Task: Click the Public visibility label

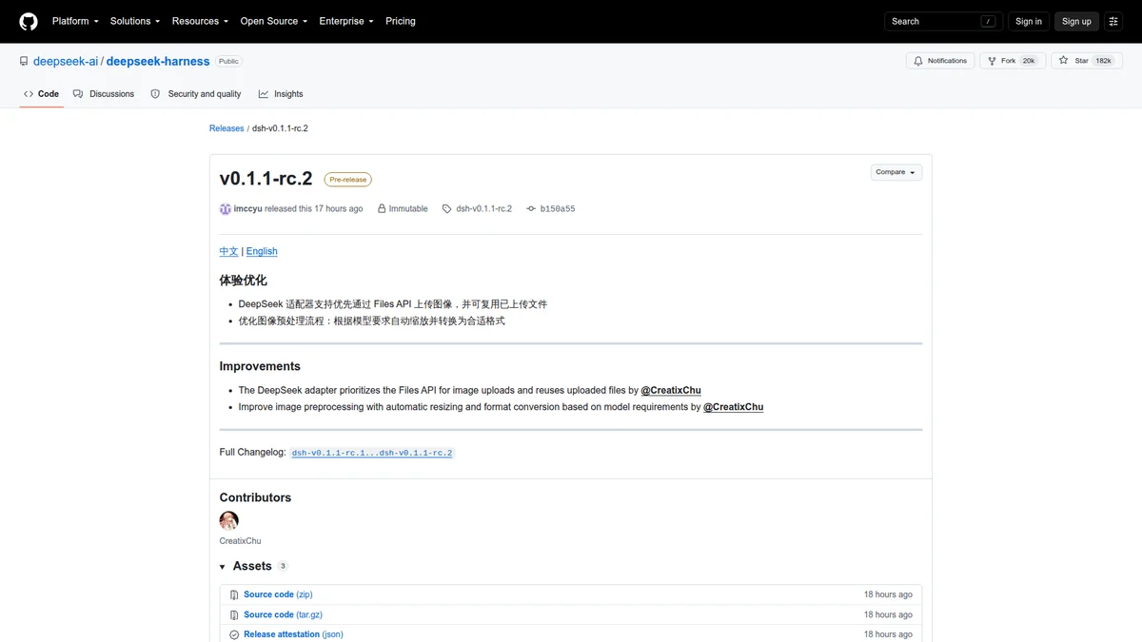Action: (x=228, y=61)
